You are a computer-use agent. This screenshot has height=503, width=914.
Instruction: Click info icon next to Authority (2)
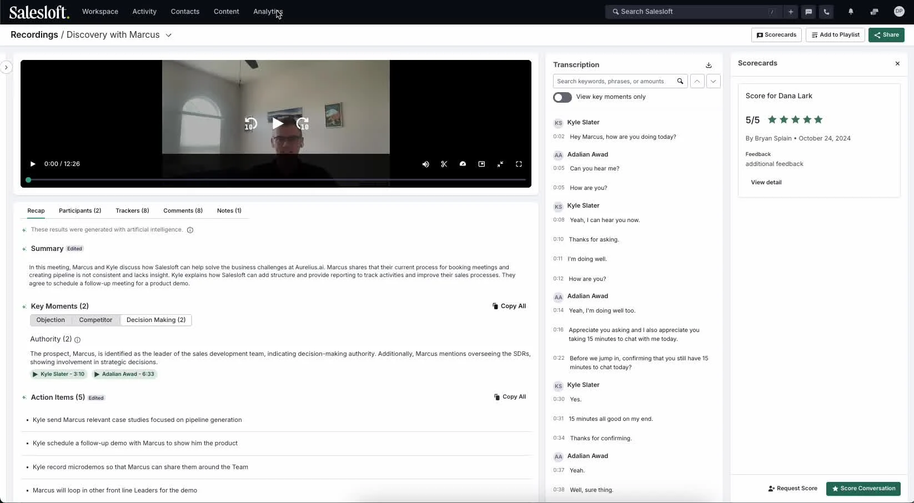77,340
